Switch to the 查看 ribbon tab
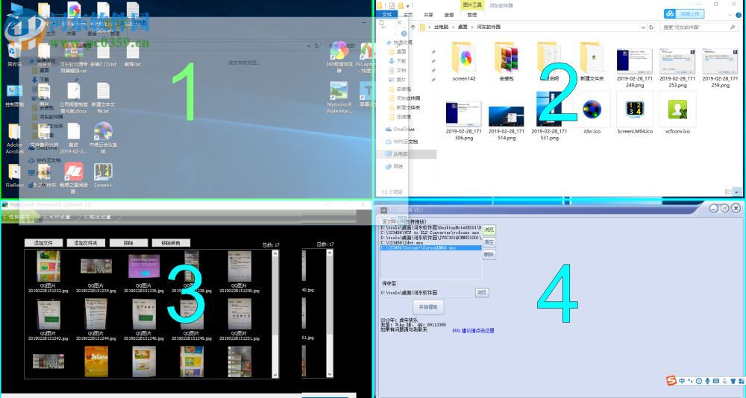The height and width of the screenshot is (398, 746). click(448, 15)
